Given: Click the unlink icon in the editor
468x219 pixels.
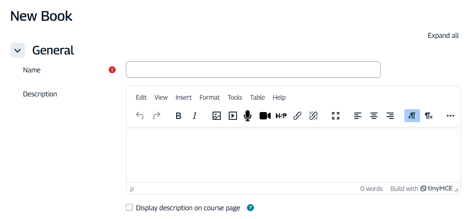Looking at the screenshot, I should [314, 116].
